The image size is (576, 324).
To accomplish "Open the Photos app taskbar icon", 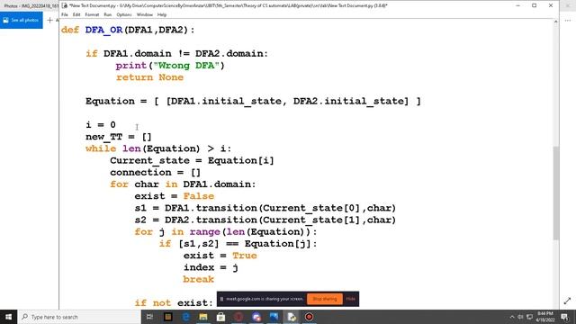I will 274,317.
